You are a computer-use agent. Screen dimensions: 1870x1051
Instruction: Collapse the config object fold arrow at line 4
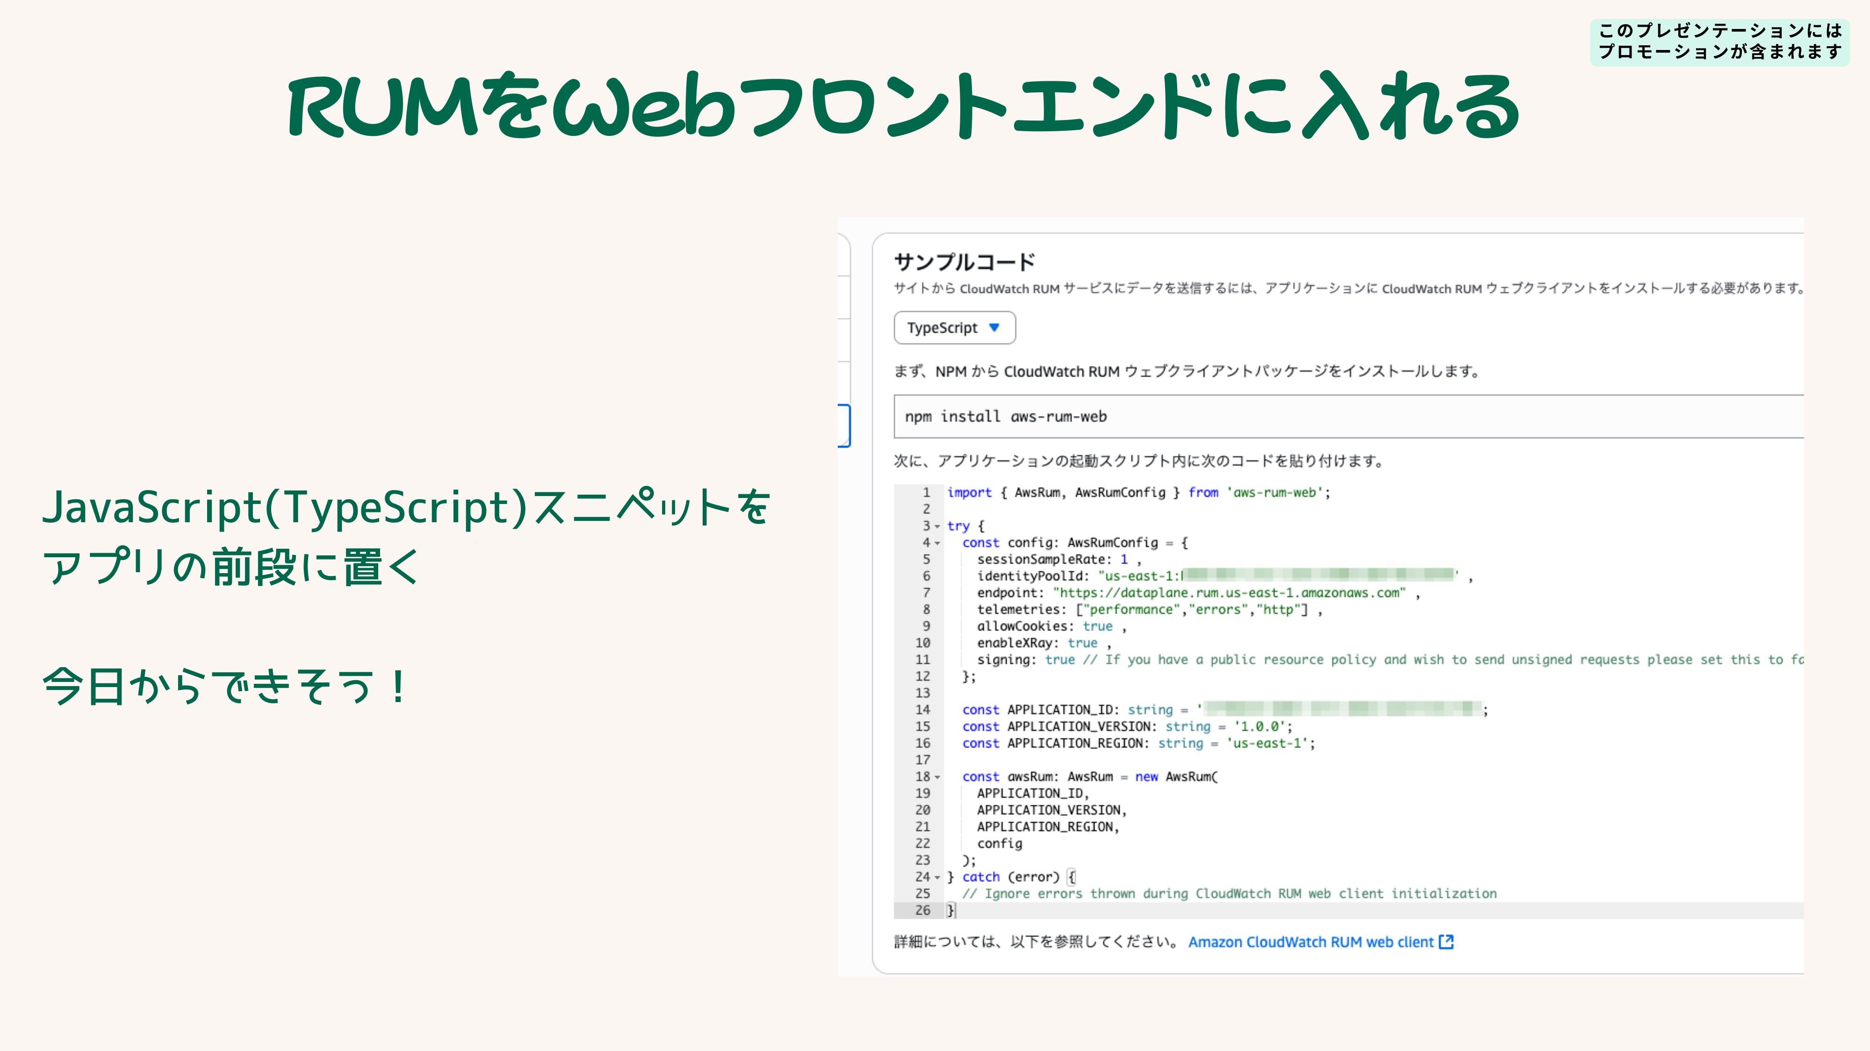click(937, 543)
